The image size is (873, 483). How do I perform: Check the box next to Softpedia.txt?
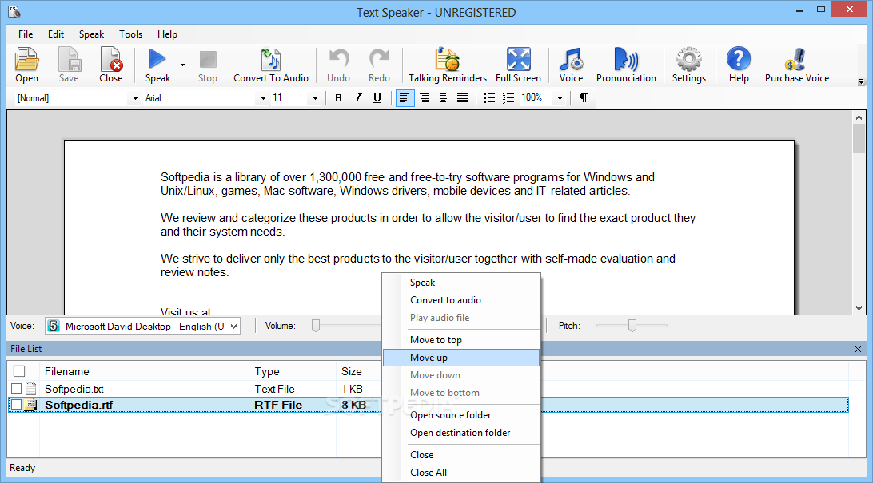coord(17,389)
